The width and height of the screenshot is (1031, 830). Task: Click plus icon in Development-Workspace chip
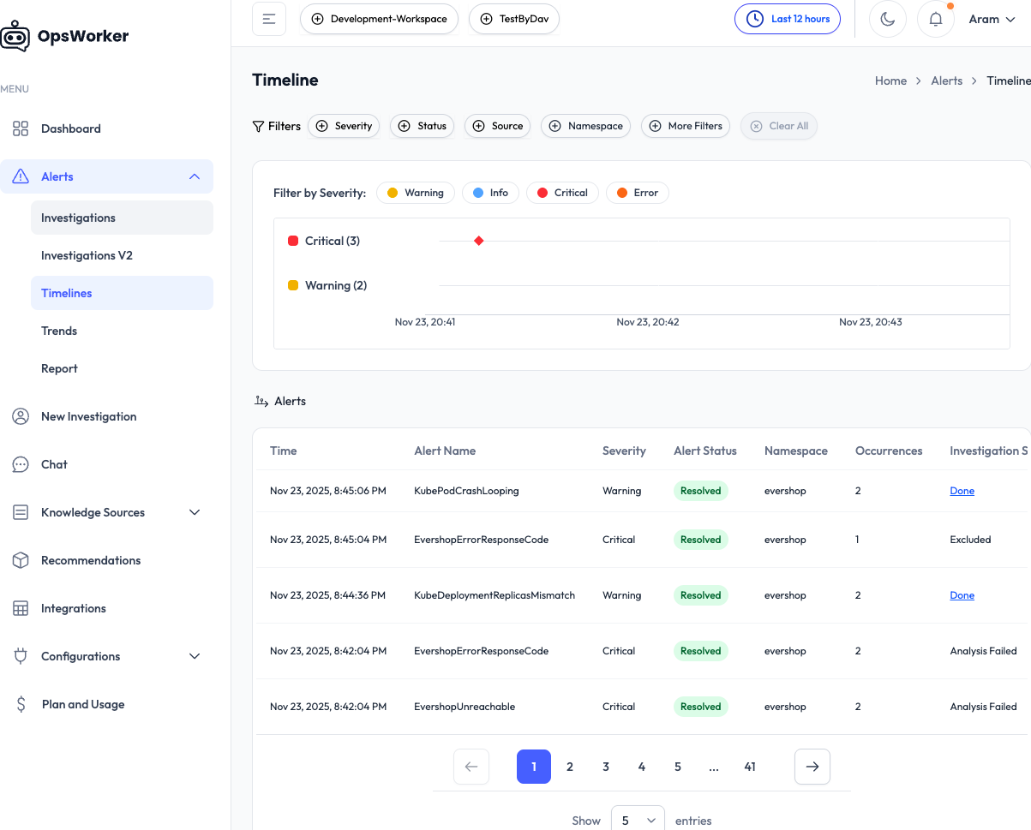317,19
